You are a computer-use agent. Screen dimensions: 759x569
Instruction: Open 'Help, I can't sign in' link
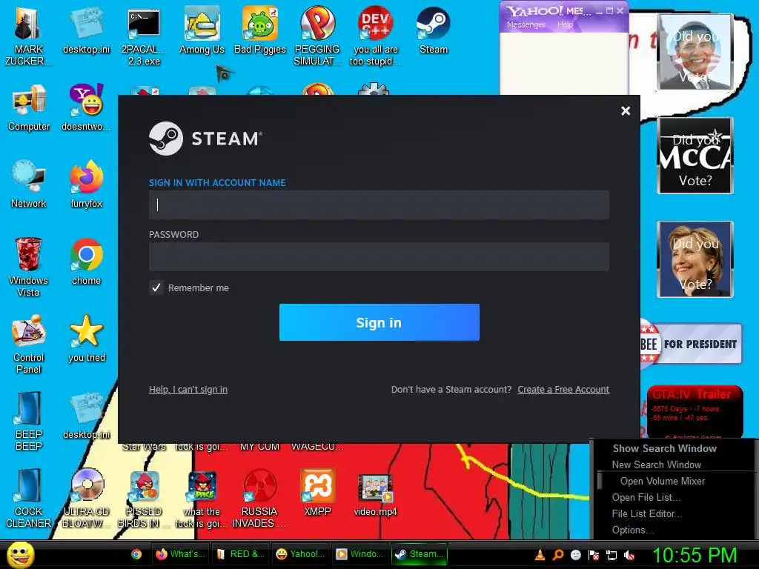point(188,390)
